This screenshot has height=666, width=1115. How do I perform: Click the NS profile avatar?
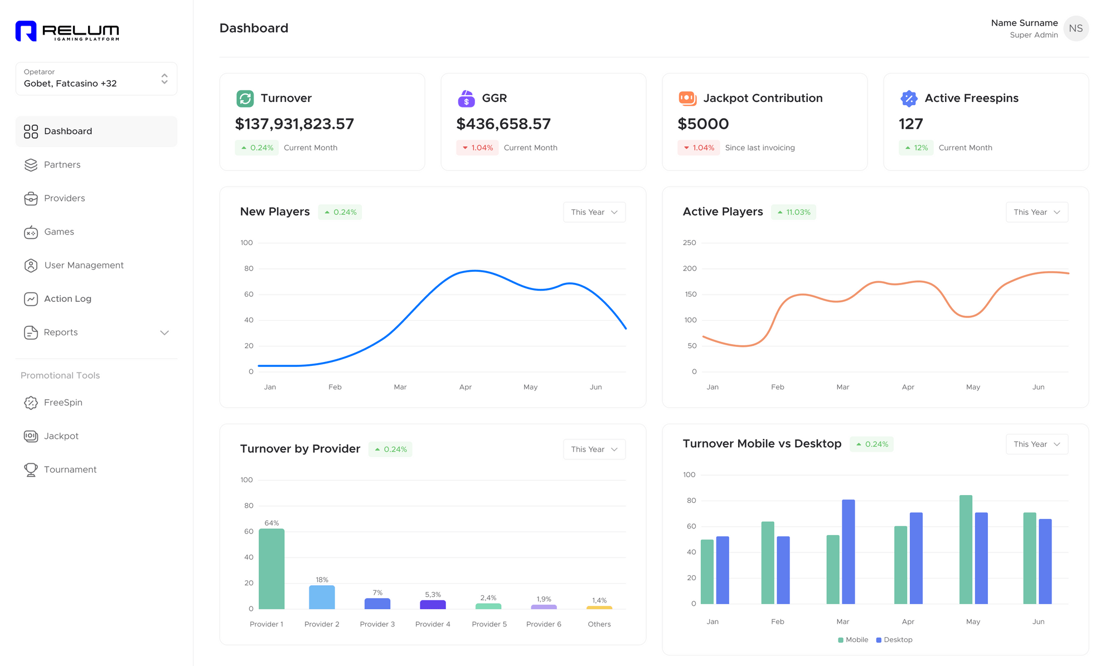[1075, 28]
